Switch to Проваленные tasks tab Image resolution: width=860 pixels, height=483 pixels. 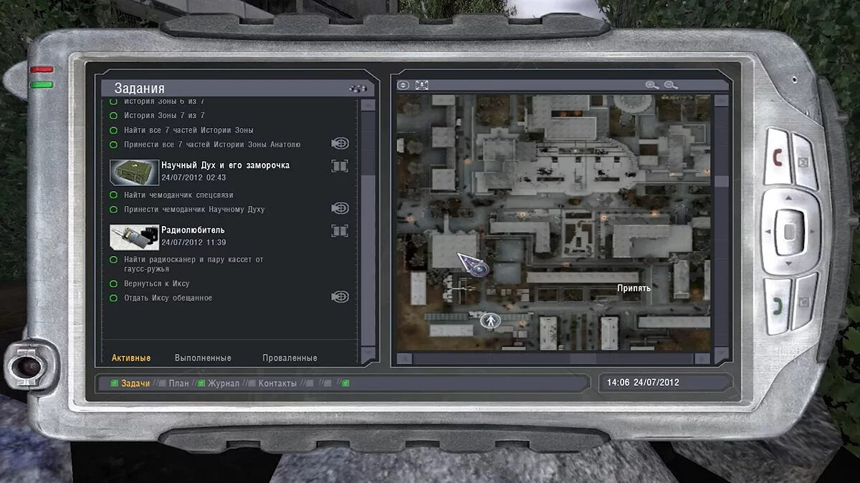point(290,358)
